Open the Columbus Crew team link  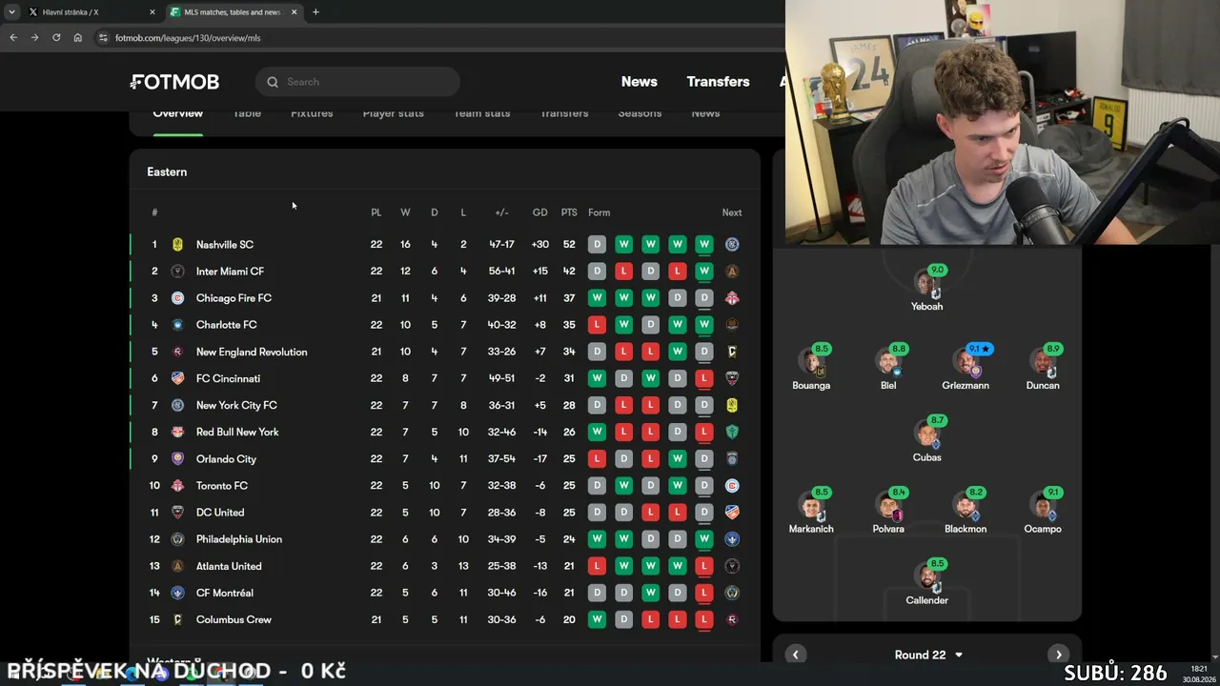pyautogui.click(x=234, y=619)
